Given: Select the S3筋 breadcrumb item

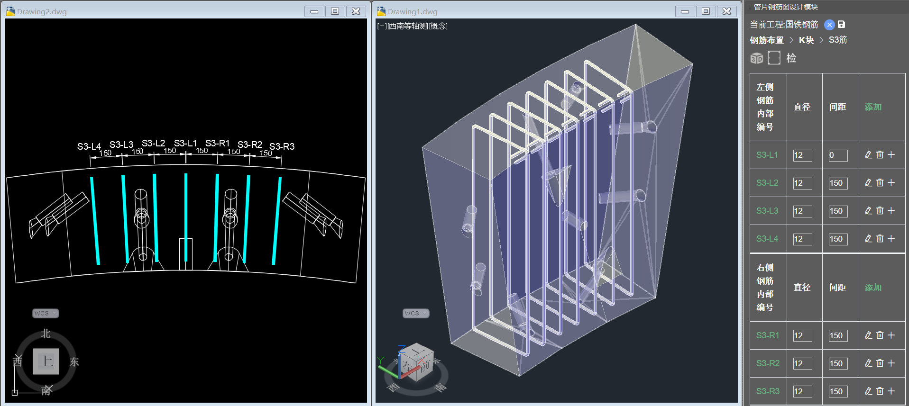Looking at the screenshot, I should [838, 40].
